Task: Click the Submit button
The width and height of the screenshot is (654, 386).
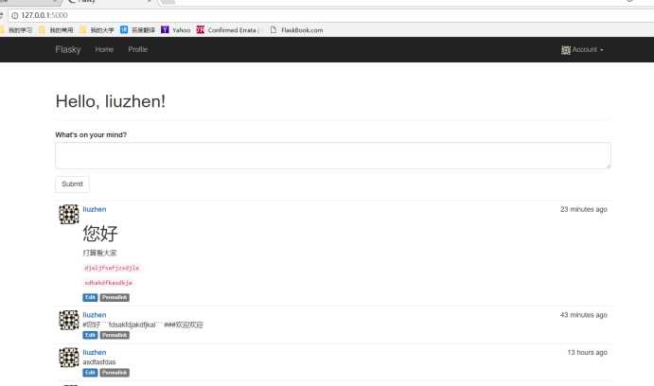Action: 72,184
